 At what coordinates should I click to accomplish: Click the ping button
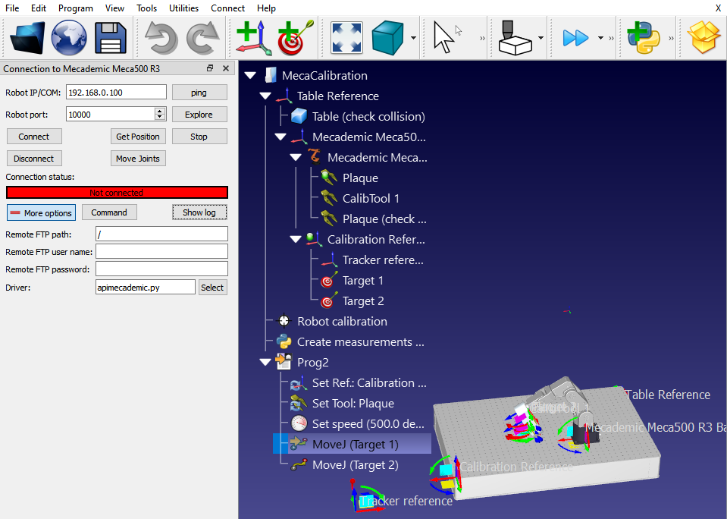point(199,93)
